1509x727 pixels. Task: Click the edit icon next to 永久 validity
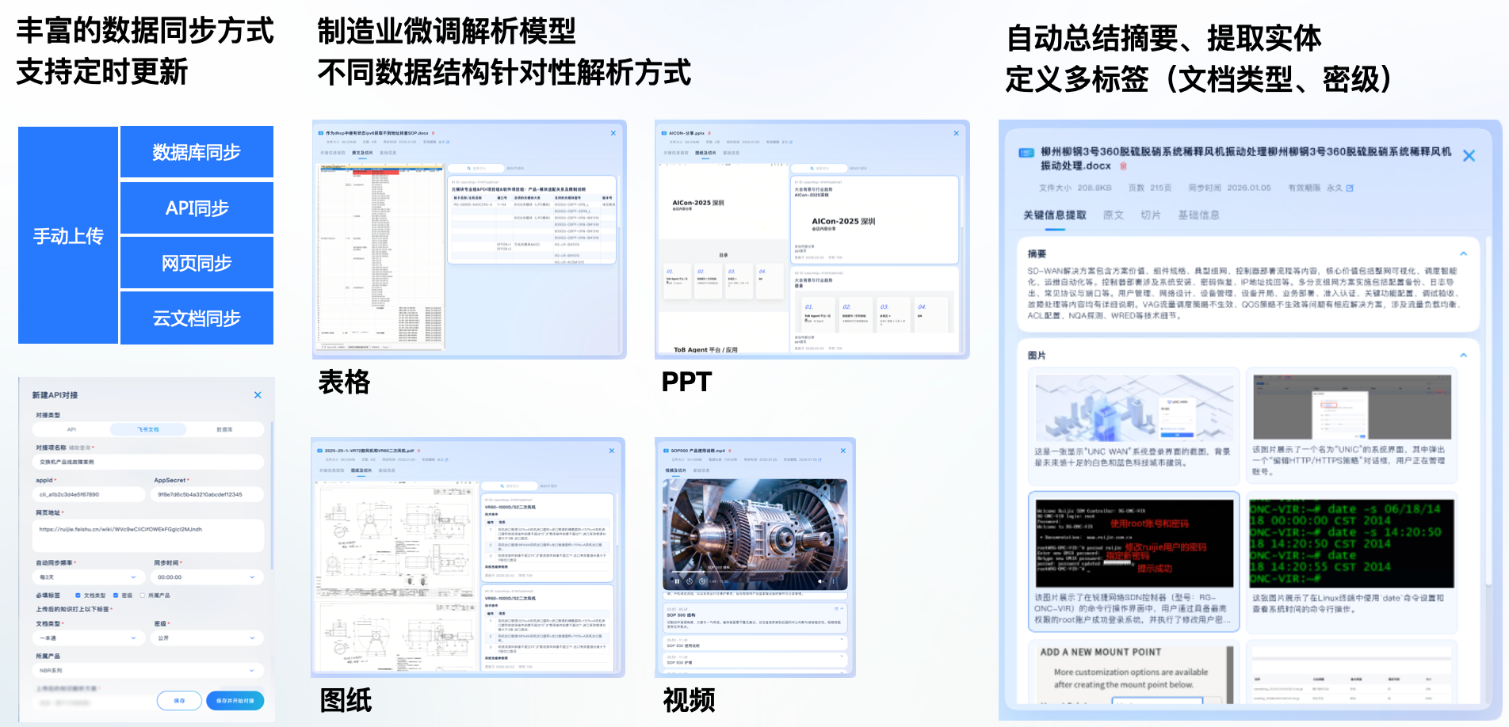1350,188
